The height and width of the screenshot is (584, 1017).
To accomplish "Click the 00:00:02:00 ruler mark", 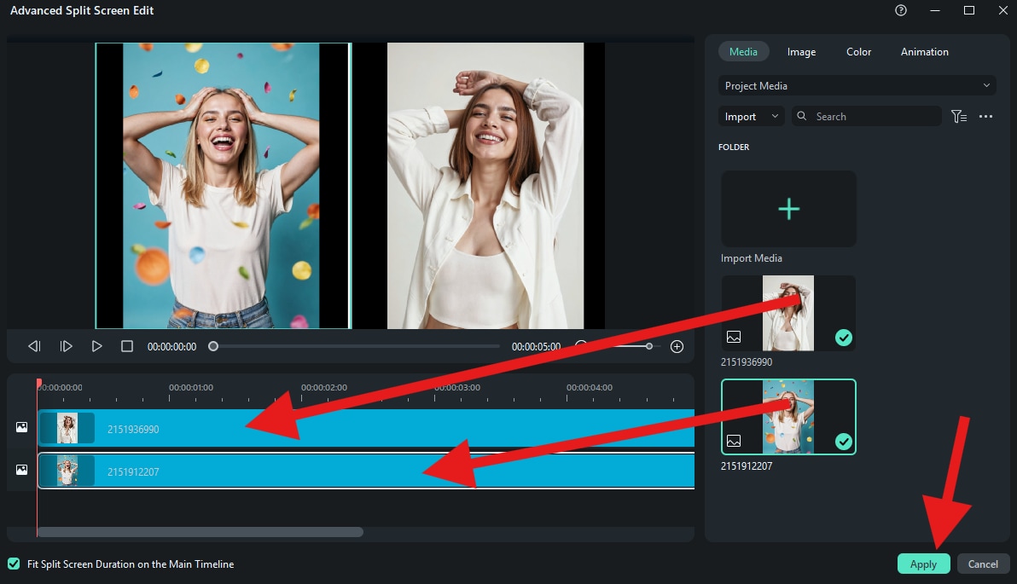I will 323,388.
